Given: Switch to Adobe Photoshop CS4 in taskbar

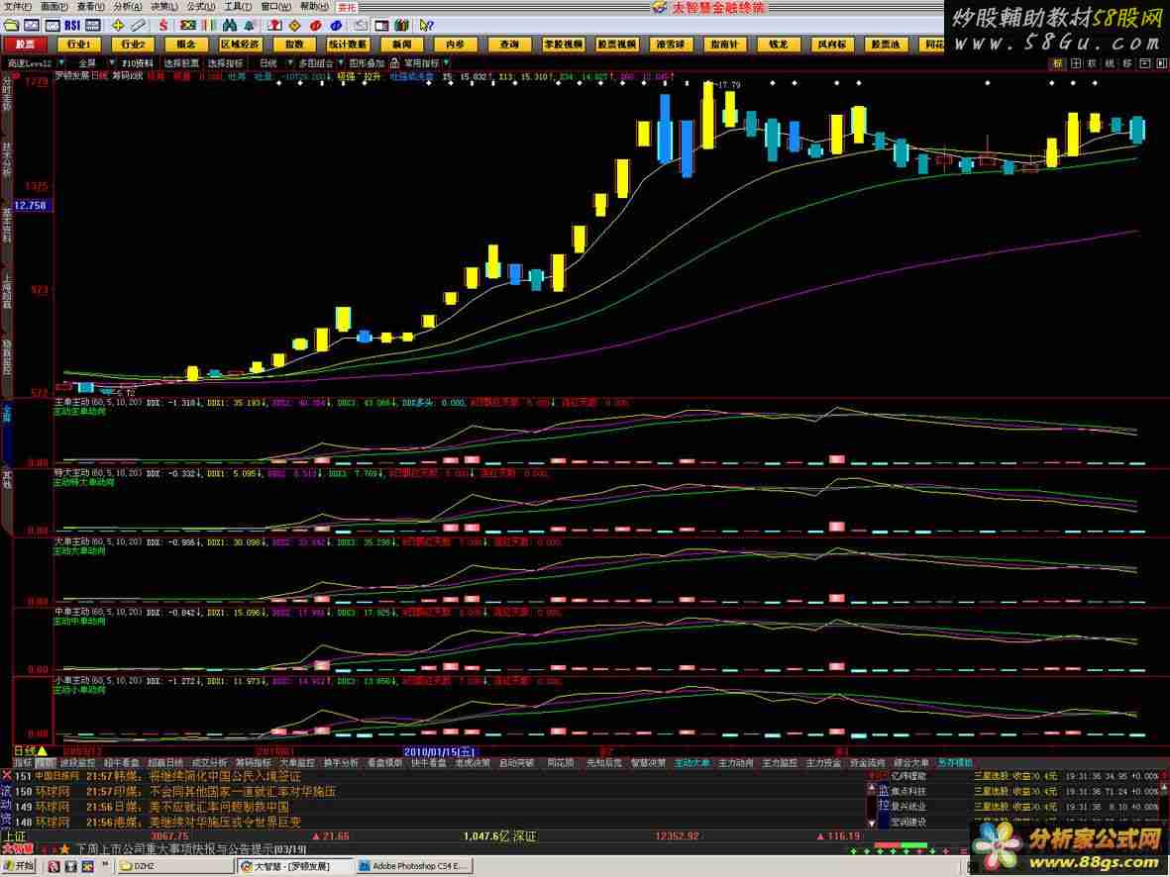Looking at the screenshot, I should click(413, 866).
